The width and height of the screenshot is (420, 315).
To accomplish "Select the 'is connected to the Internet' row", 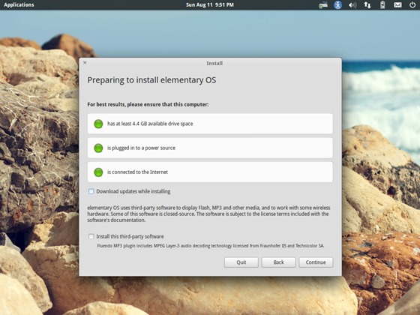I will pos(210,172).
